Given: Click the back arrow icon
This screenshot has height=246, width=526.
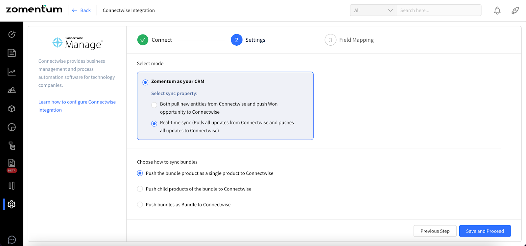Looking at the screenshot, I should click(x=75, y=10).
